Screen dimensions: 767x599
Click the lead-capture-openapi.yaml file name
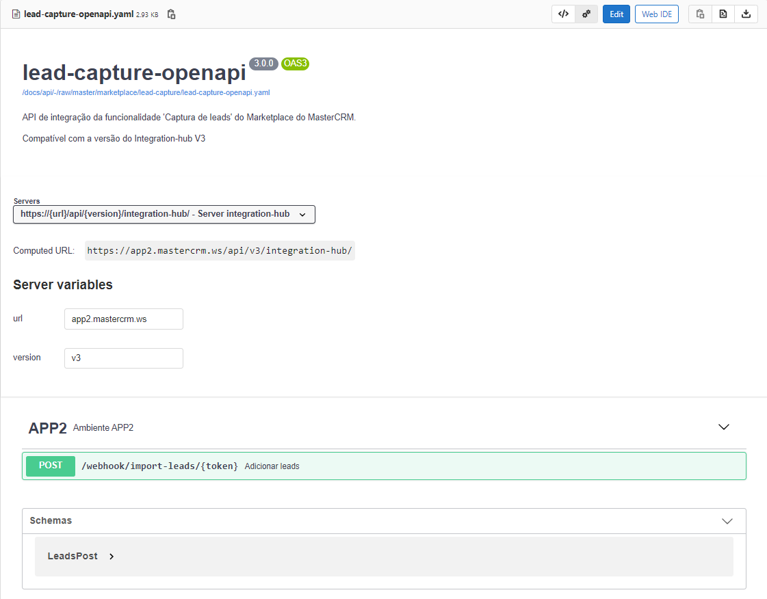[x=78, y=14]
